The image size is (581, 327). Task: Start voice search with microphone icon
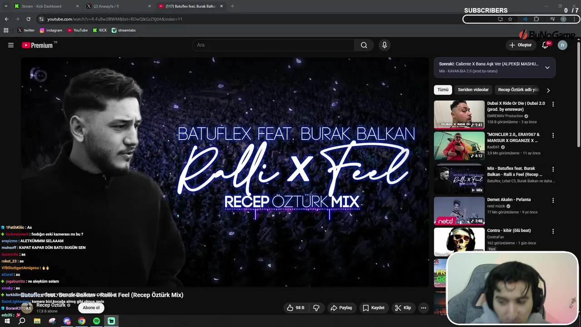384,45
